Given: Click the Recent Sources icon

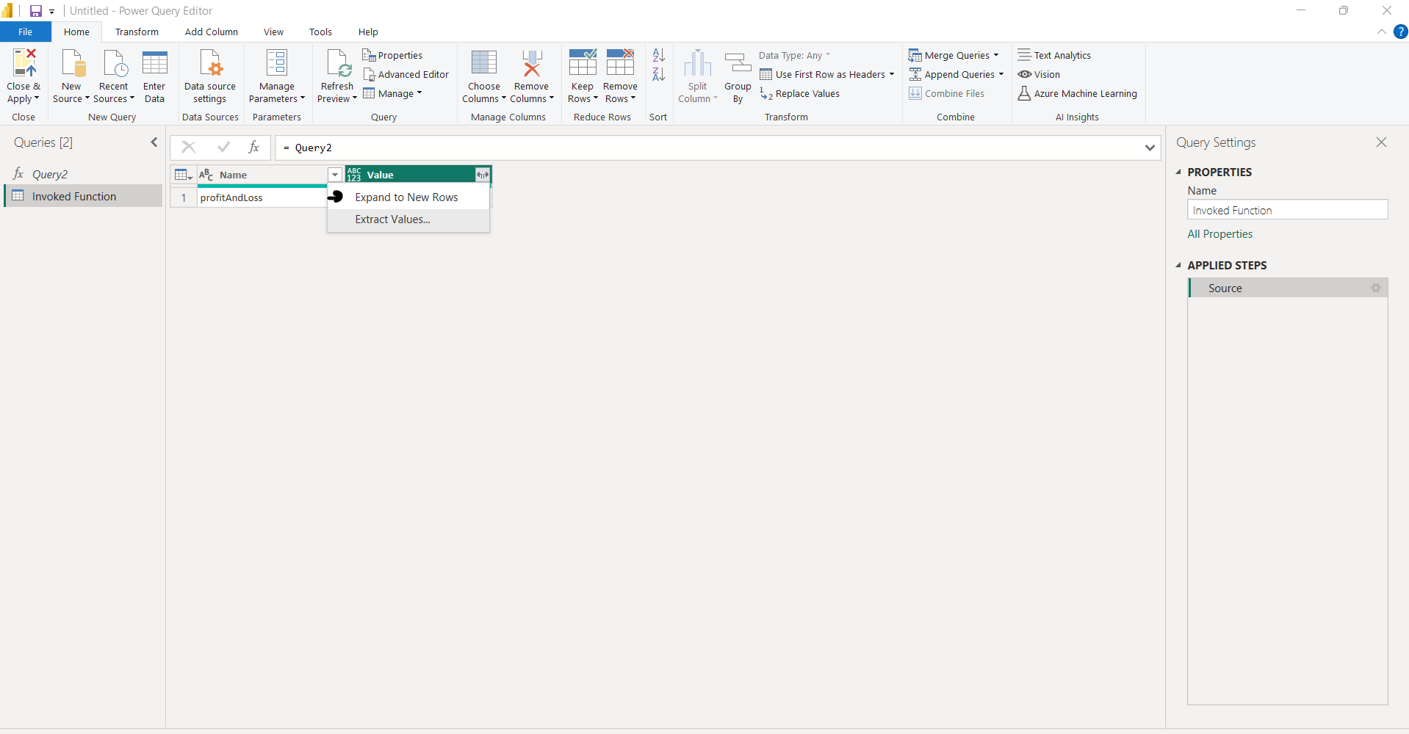Looking at the screenshot, I should [x=115, y=63].
